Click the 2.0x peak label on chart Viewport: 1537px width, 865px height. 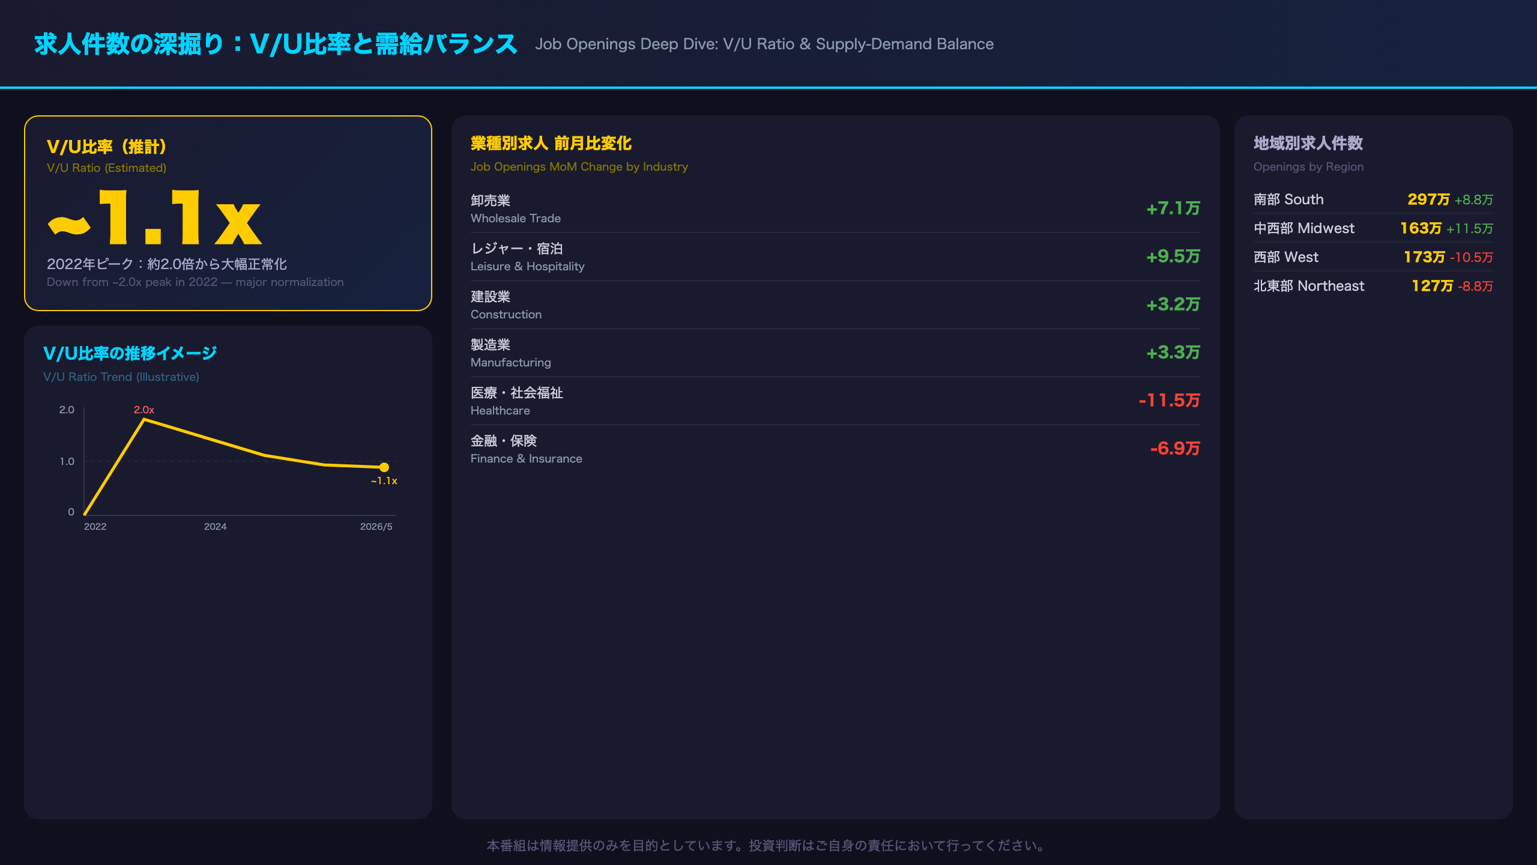[x=144, y=410]
